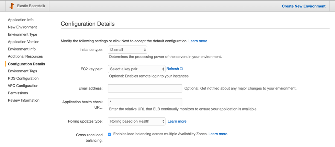Click the Application health check URL field
Image resolution: width=335 pixels, height=147 pixels.
tap(145, 102)
